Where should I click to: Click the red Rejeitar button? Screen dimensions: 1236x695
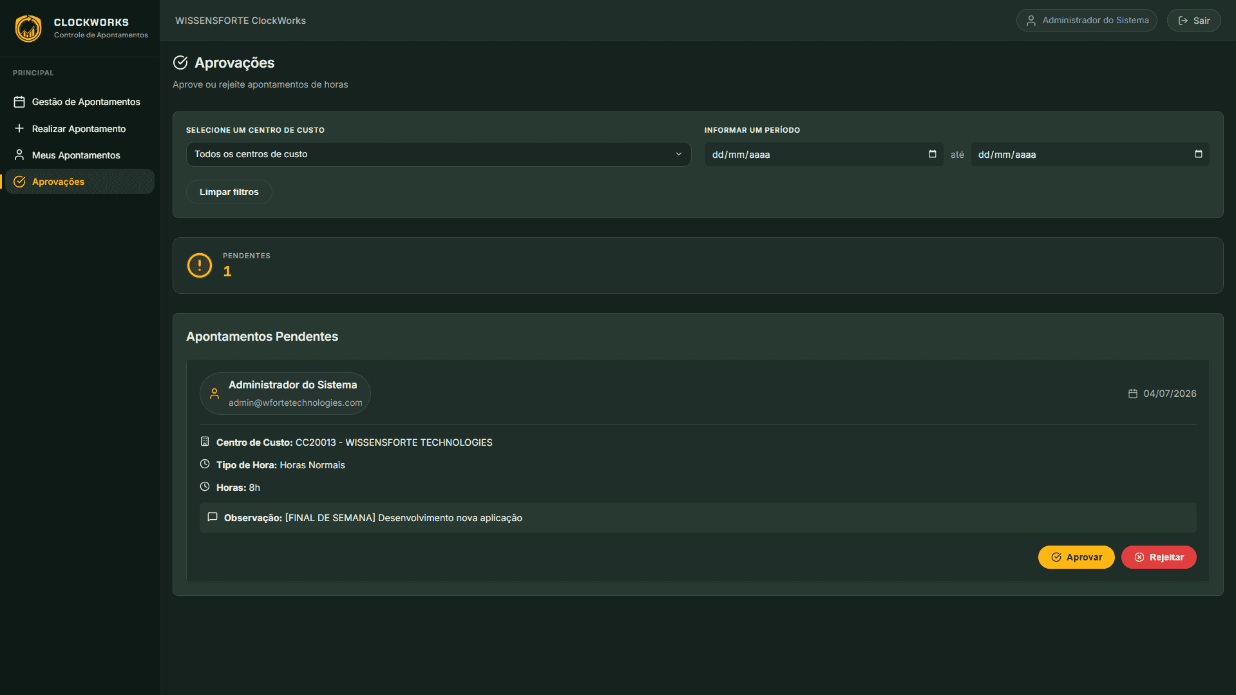[1159, 557]
